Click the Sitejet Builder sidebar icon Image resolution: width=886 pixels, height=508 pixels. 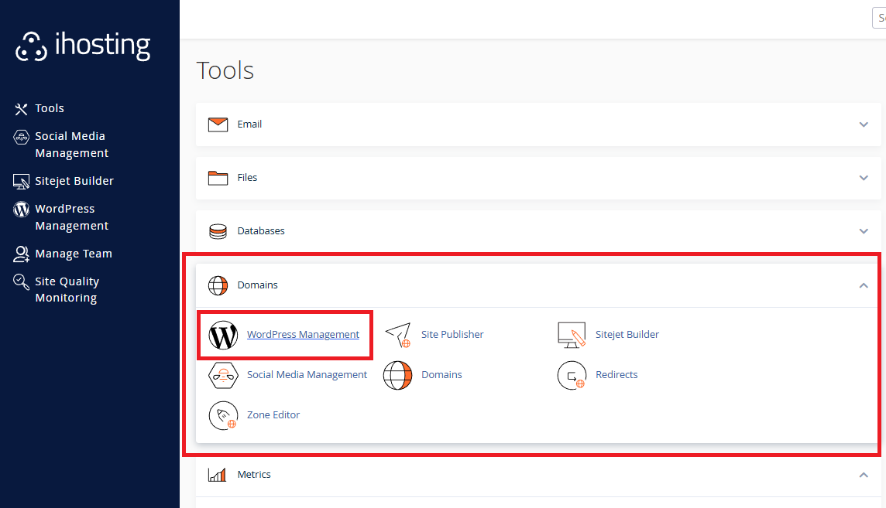pyautogui.click(x=21, y=182)
